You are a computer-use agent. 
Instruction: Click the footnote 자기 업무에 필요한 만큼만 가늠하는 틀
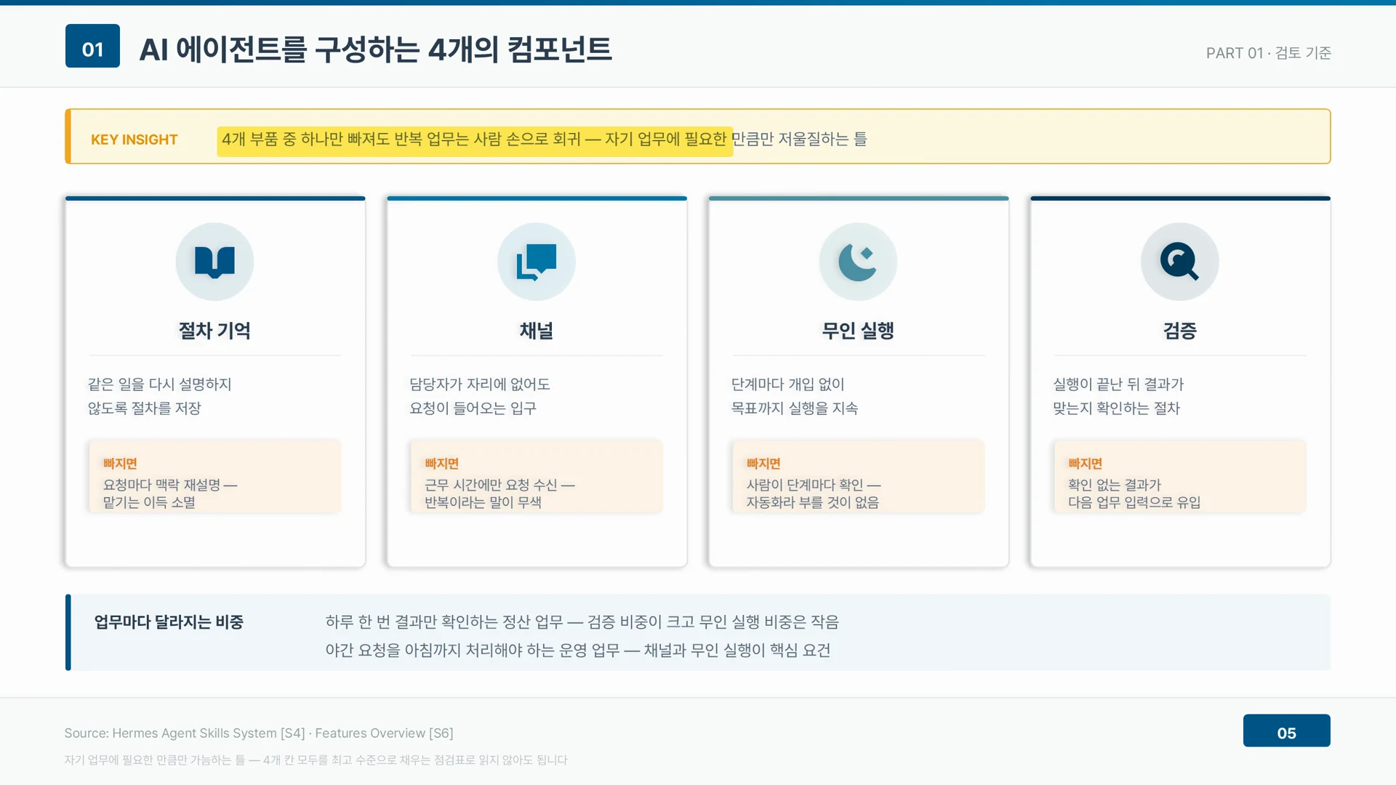(x=154, y=760)
